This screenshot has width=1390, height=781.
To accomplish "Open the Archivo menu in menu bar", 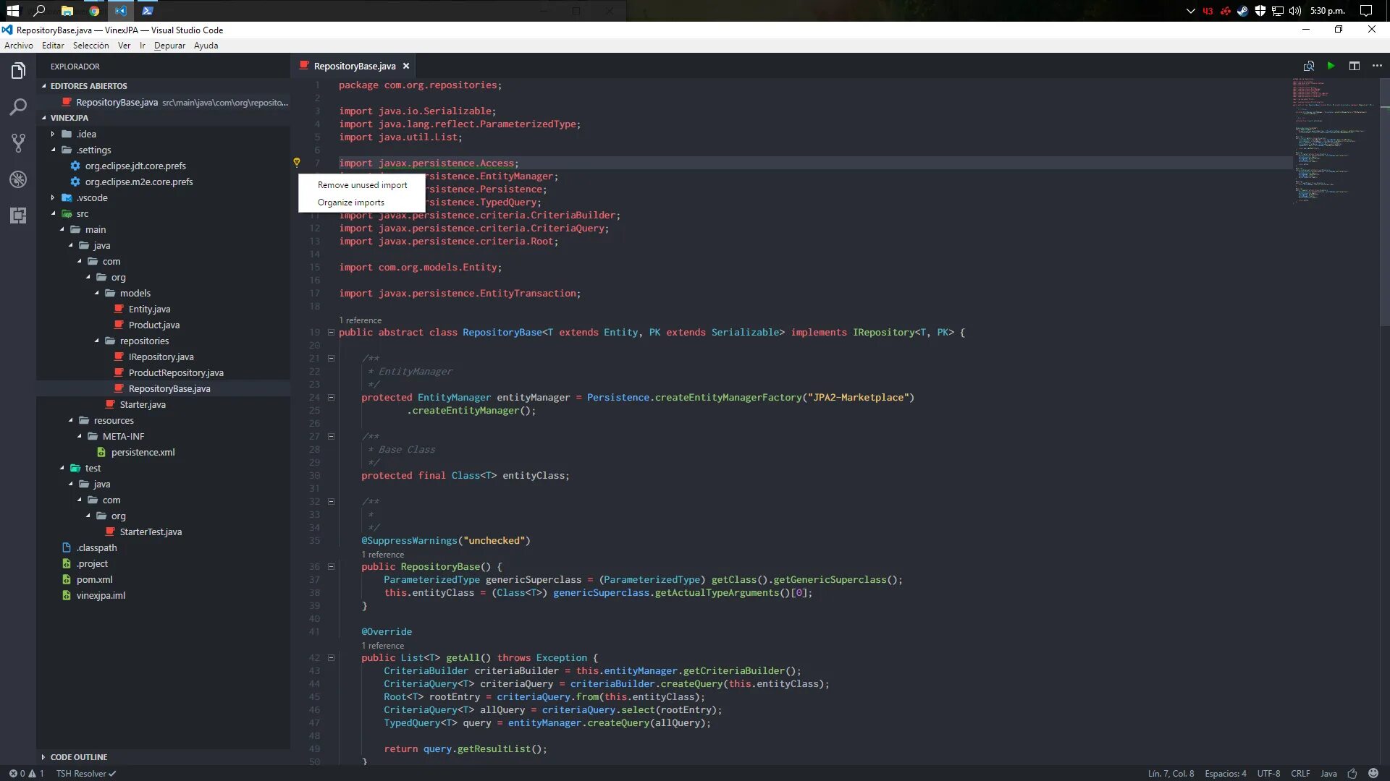I will click(x=17, y=45).
